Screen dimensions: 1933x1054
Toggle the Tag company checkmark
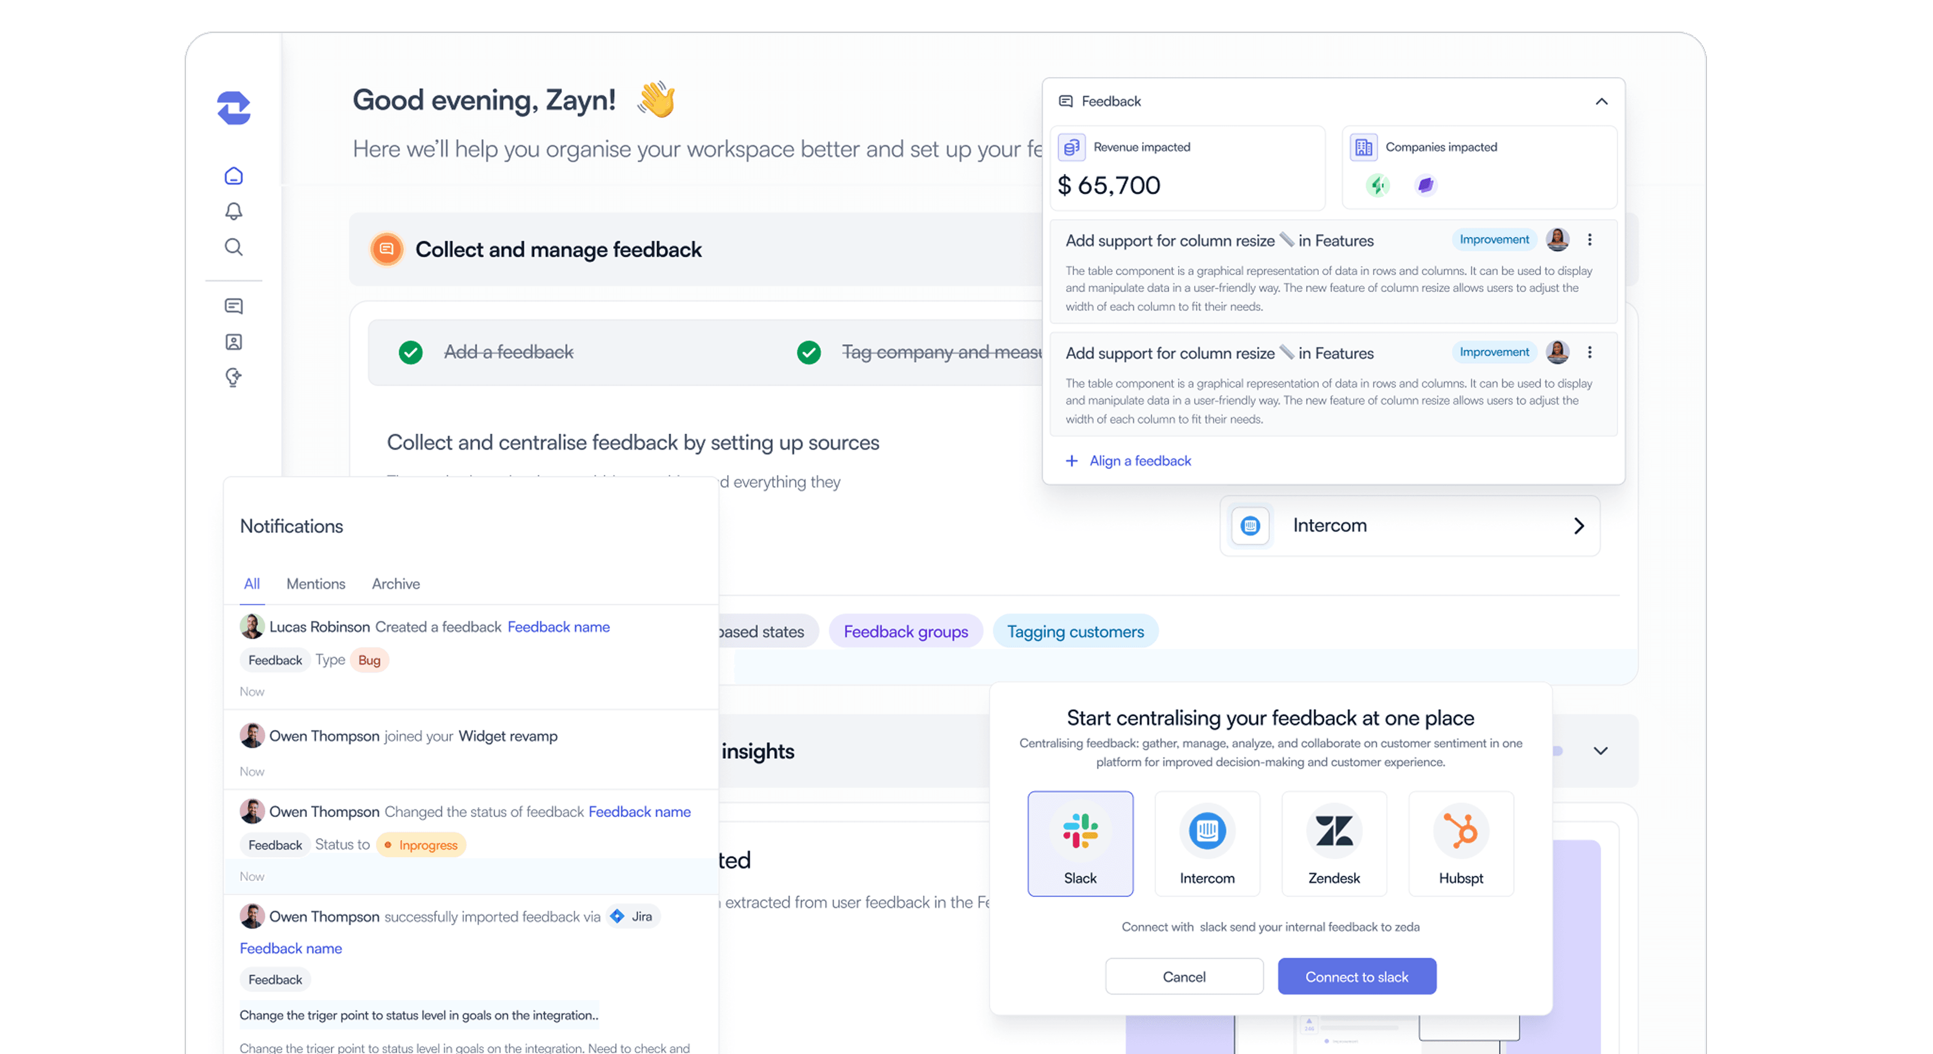click(809, 352)
